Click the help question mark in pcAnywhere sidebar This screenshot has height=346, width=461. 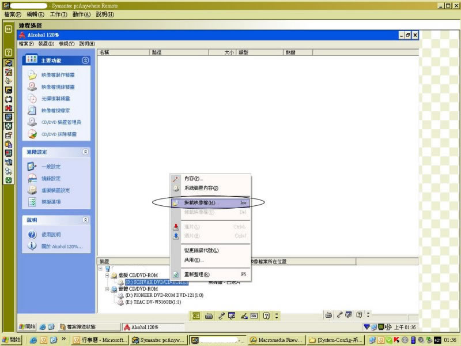point(9,52)
